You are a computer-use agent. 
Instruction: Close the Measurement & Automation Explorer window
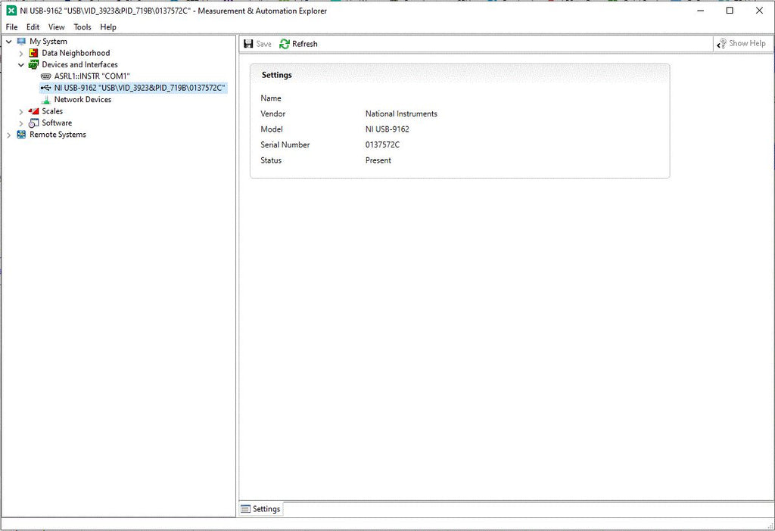coord(759,11)
